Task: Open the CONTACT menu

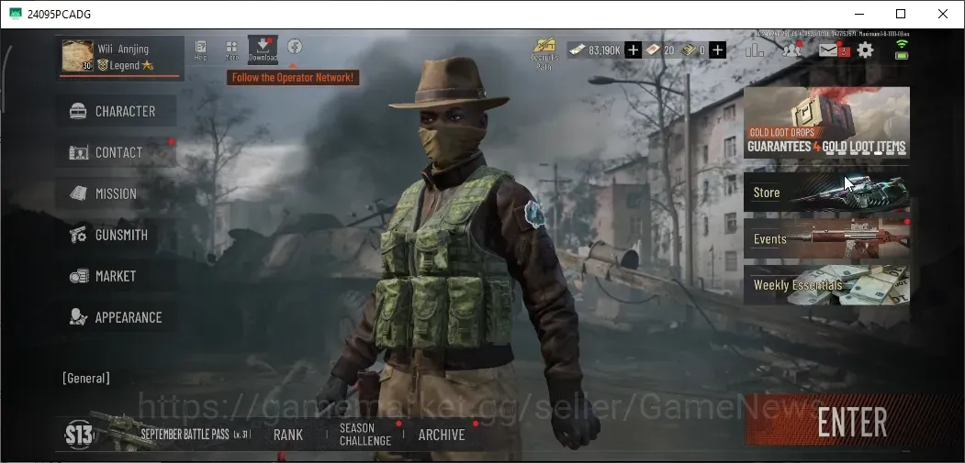Action: 117,152
